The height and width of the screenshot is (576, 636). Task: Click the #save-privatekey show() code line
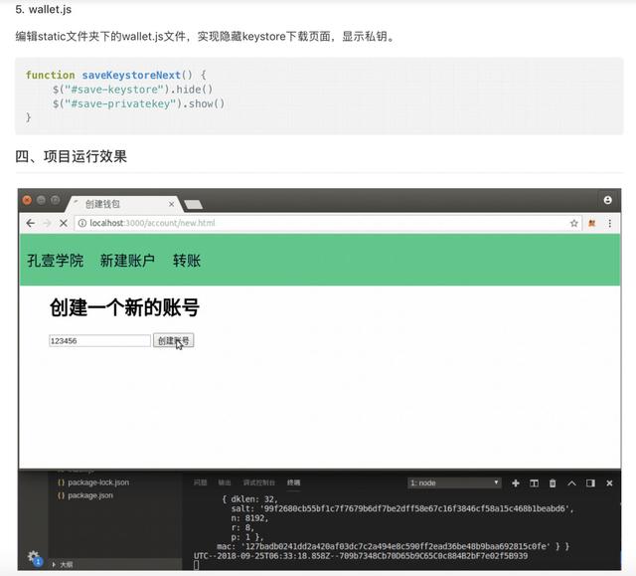(x=138, y=103)
